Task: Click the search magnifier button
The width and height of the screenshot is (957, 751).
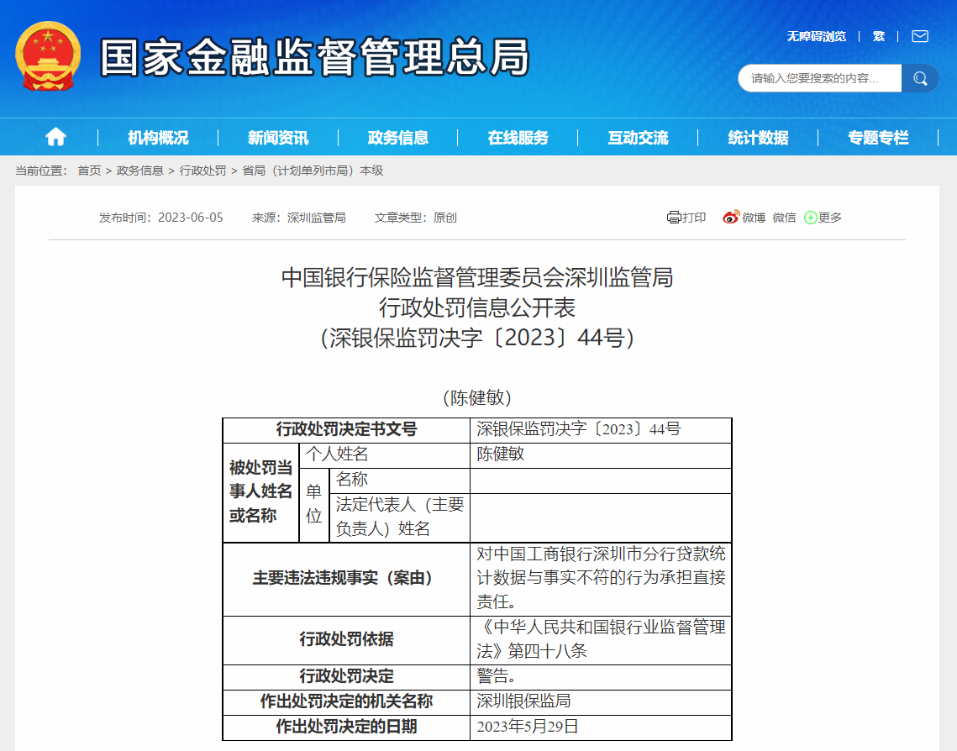Action: coord(920,78)
